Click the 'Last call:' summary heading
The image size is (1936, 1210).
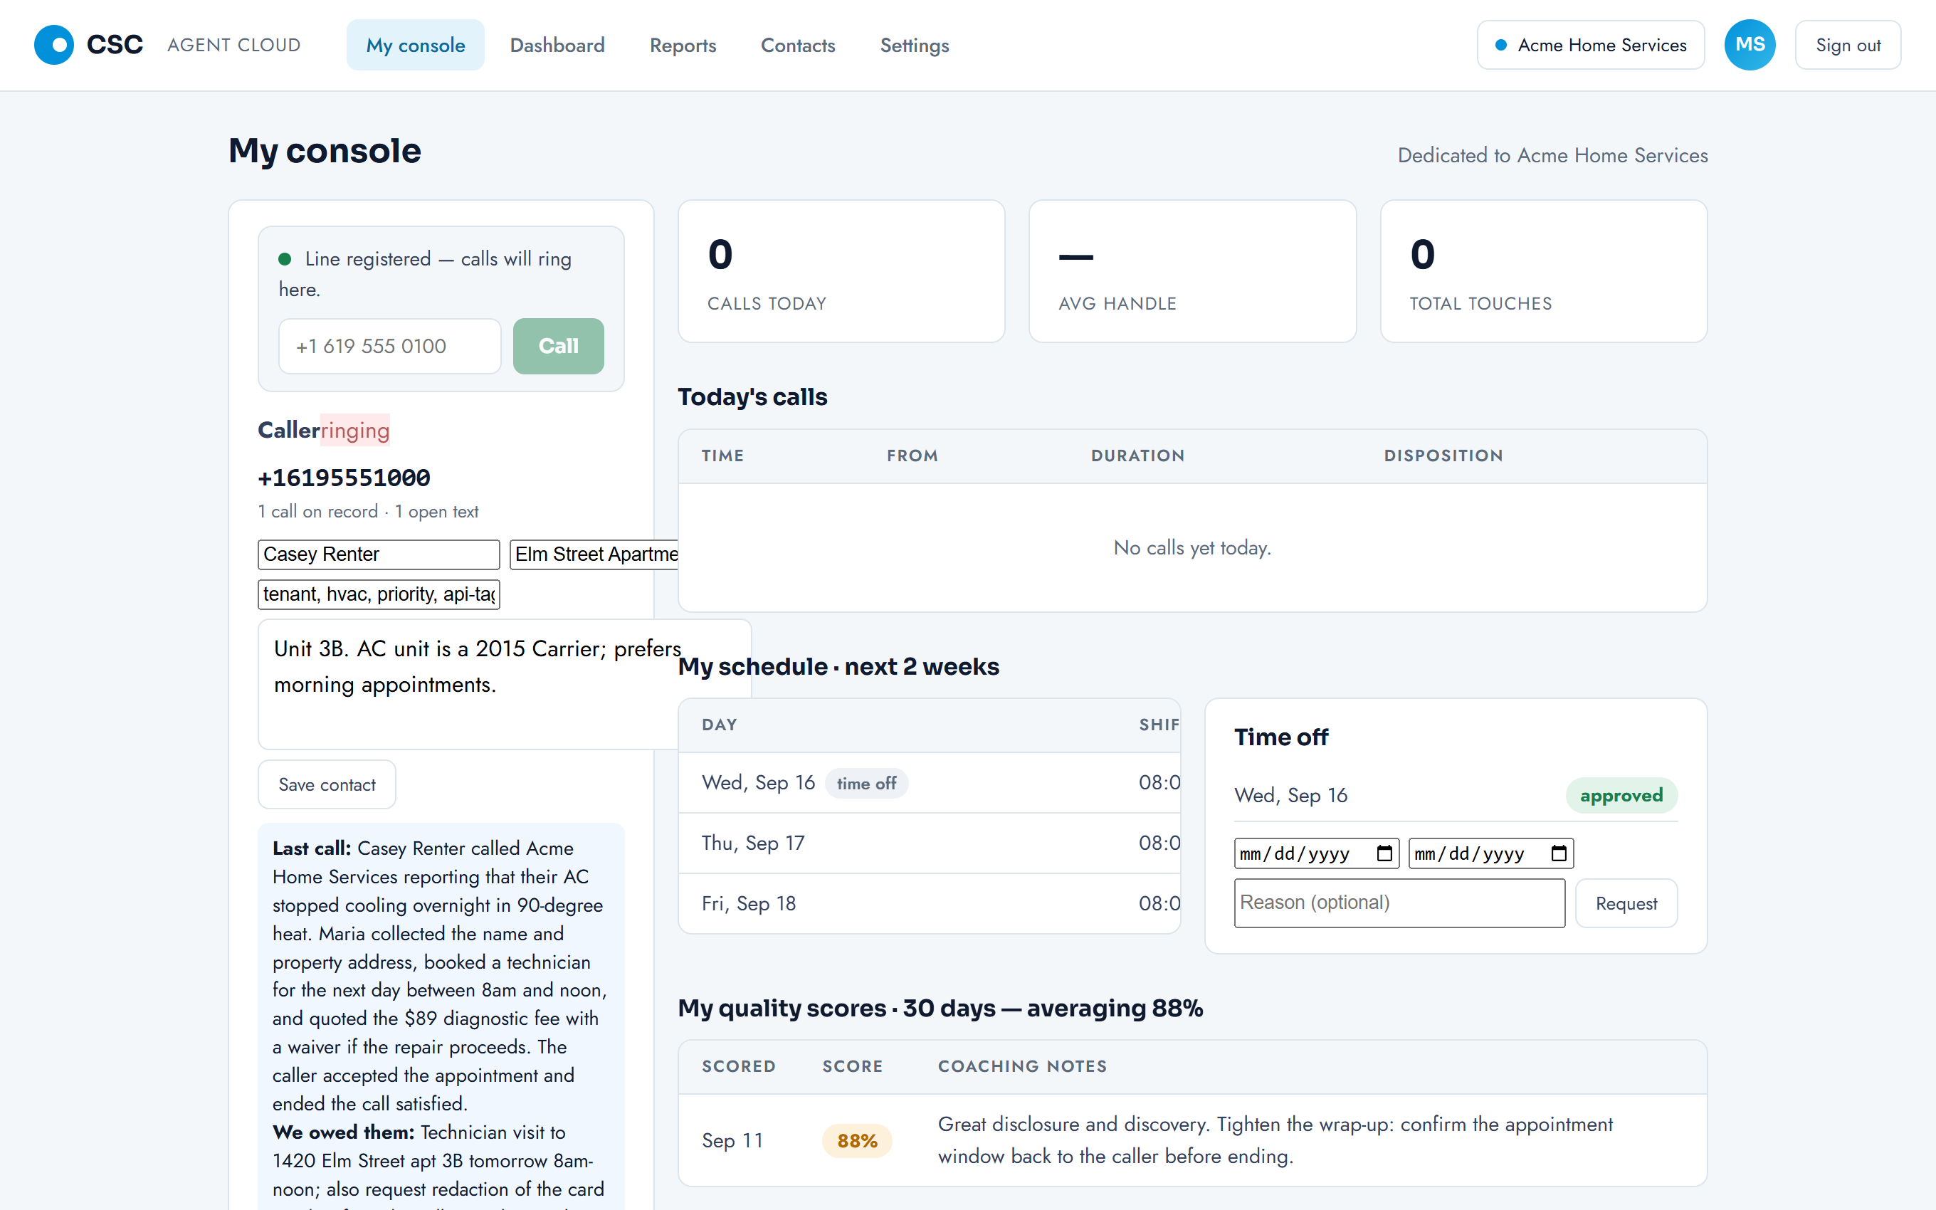(311, 848)
